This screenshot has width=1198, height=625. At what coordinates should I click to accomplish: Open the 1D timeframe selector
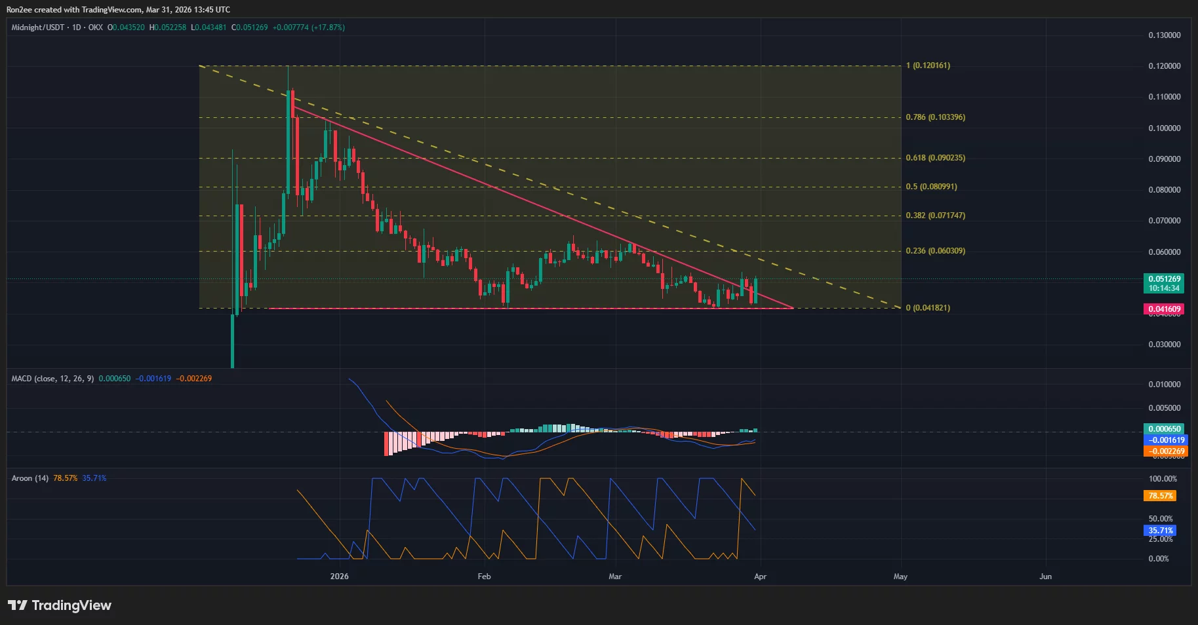click(x=77, y=28)
